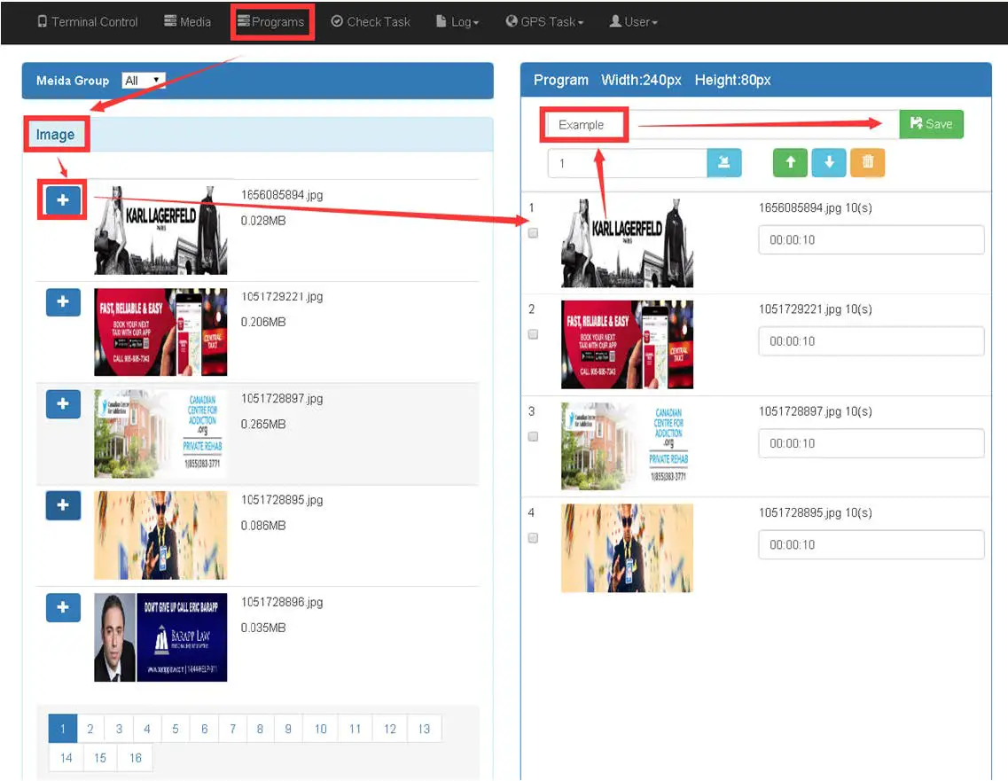The height and width of the screenshot is (781, 1008).
Task: Edit duration field for 1051728895.jpg item
Action: [x=871, y=545]
